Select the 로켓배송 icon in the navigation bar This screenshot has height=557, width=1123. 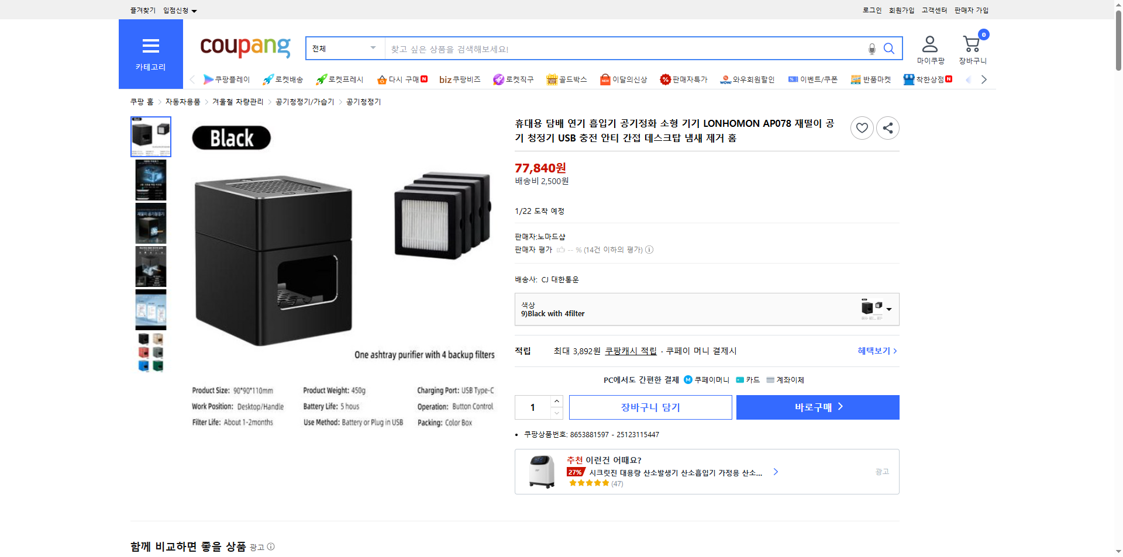268,79
